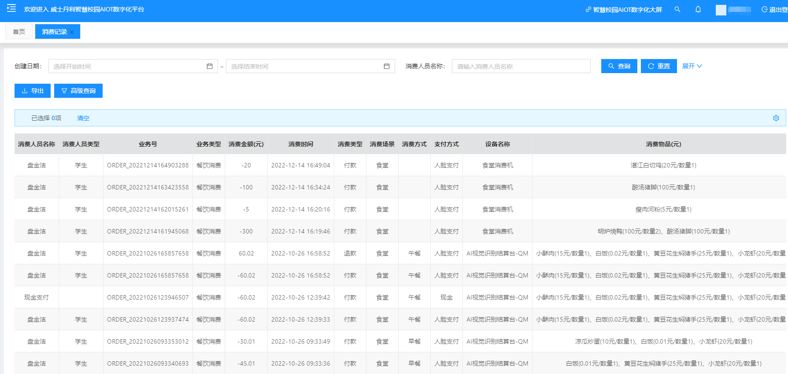
Task: Click the 查询 search button
Action: pos(619,66)
